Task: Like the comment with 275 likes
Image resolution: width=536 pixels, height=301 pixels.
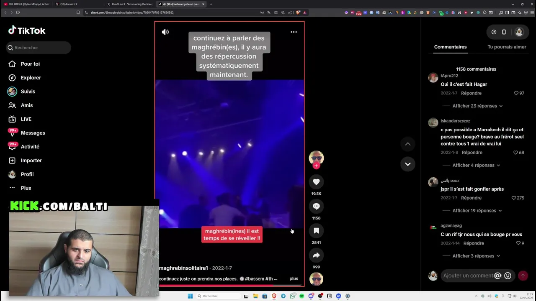Action: 514,198
